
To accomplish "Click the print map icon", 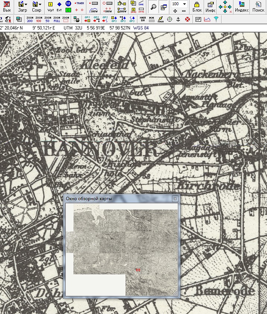I will point(77,19).
